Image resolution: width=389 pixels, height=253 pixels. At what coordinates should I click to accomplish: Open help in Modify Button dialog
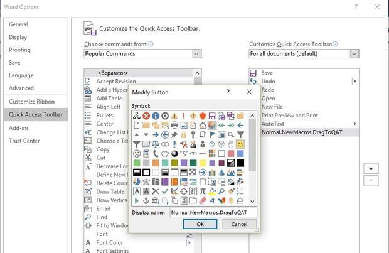click(x=228, y=92)
